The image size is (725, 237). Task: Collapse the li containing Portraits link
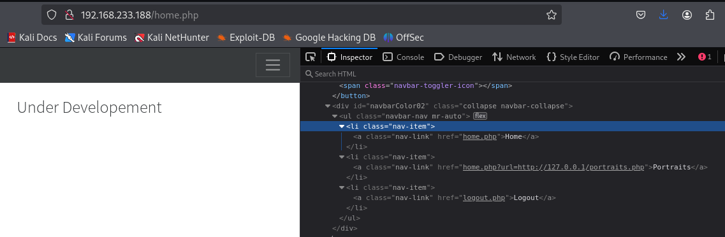pyautogui.click(x=342, y=157)
